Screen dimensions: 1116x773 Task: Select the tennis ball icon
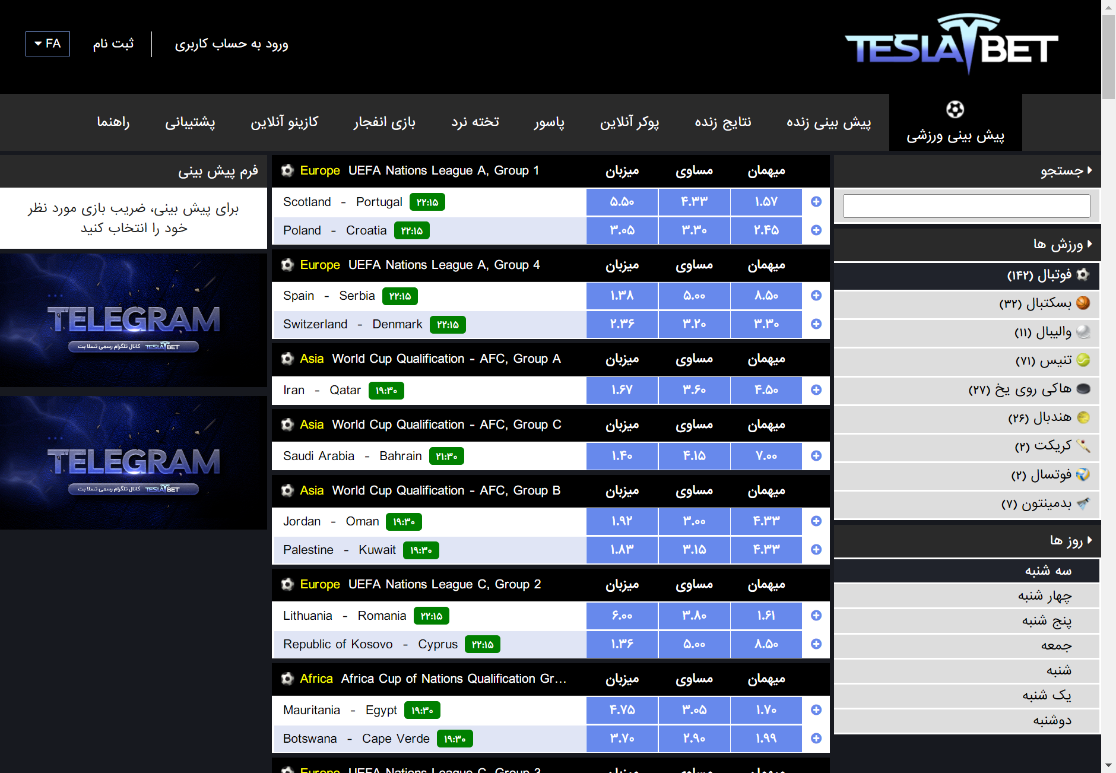(1083, 360)
